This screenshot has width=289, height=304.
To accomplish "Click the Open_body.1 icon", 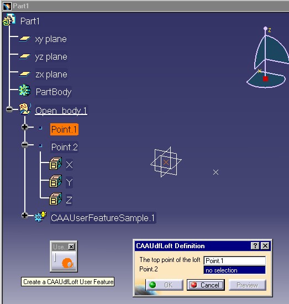I will 25,109.
